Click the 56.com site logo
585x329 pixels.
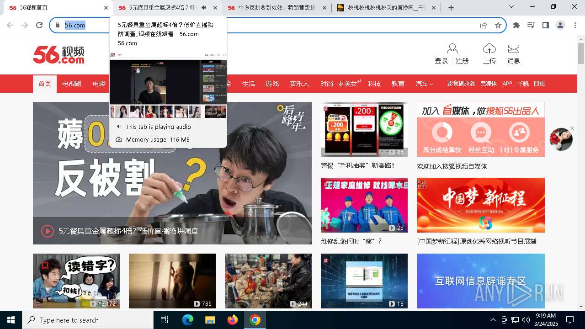pos(58,54)
